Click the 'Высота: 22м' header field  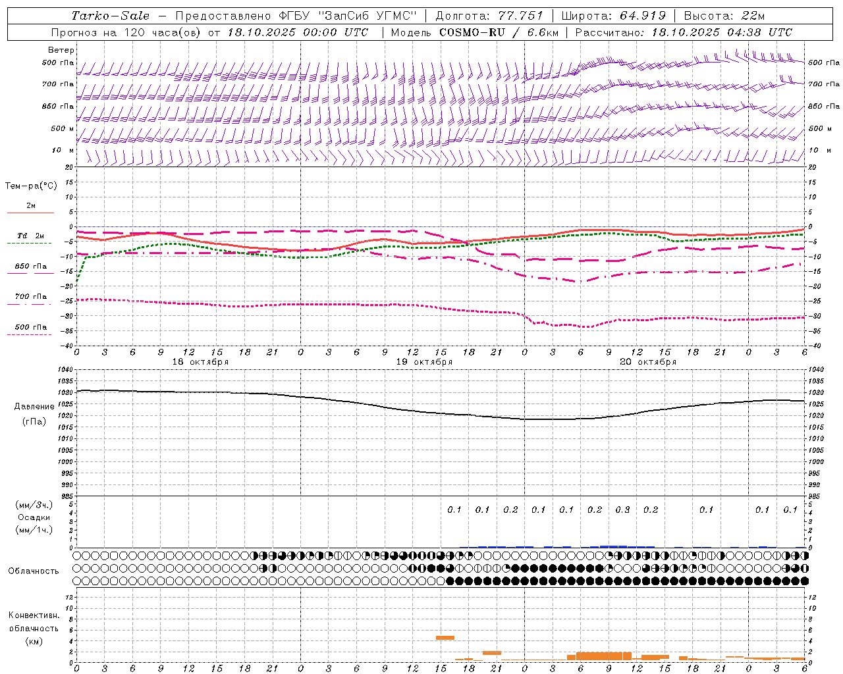[724, 16]
